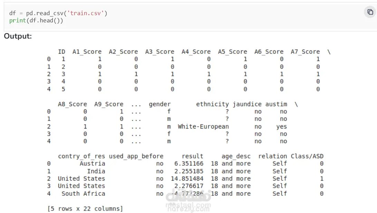Viewport: 377px width, 213px height.
Task: Click the A1_Score column header
Action: click(x=87, y=52)
